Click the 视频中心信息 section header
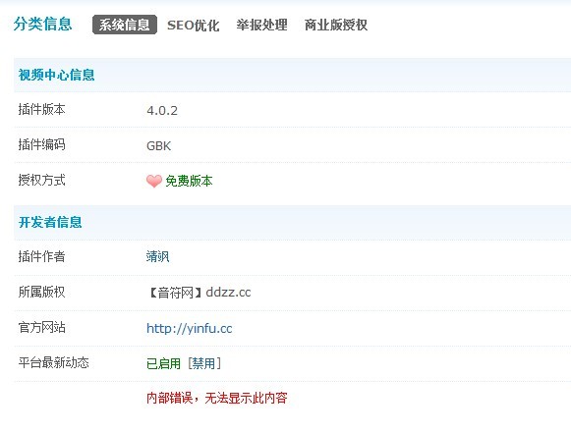 [x=56, y=75]
